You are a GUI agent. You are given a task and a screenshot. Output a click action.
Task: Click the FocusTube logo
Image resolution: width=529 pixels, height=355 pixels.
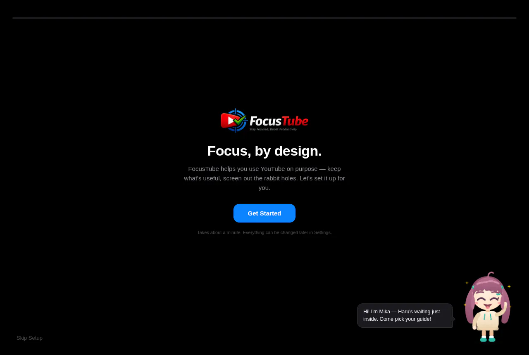coord(264,121)
